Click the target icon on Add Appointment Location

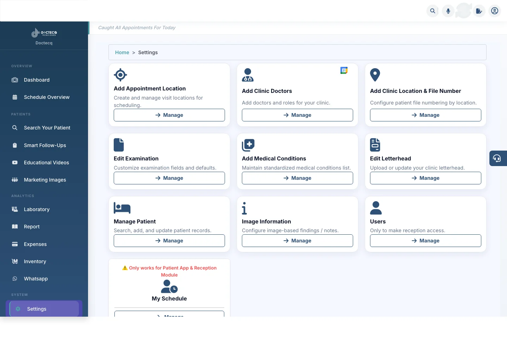(x=120, y=75)
